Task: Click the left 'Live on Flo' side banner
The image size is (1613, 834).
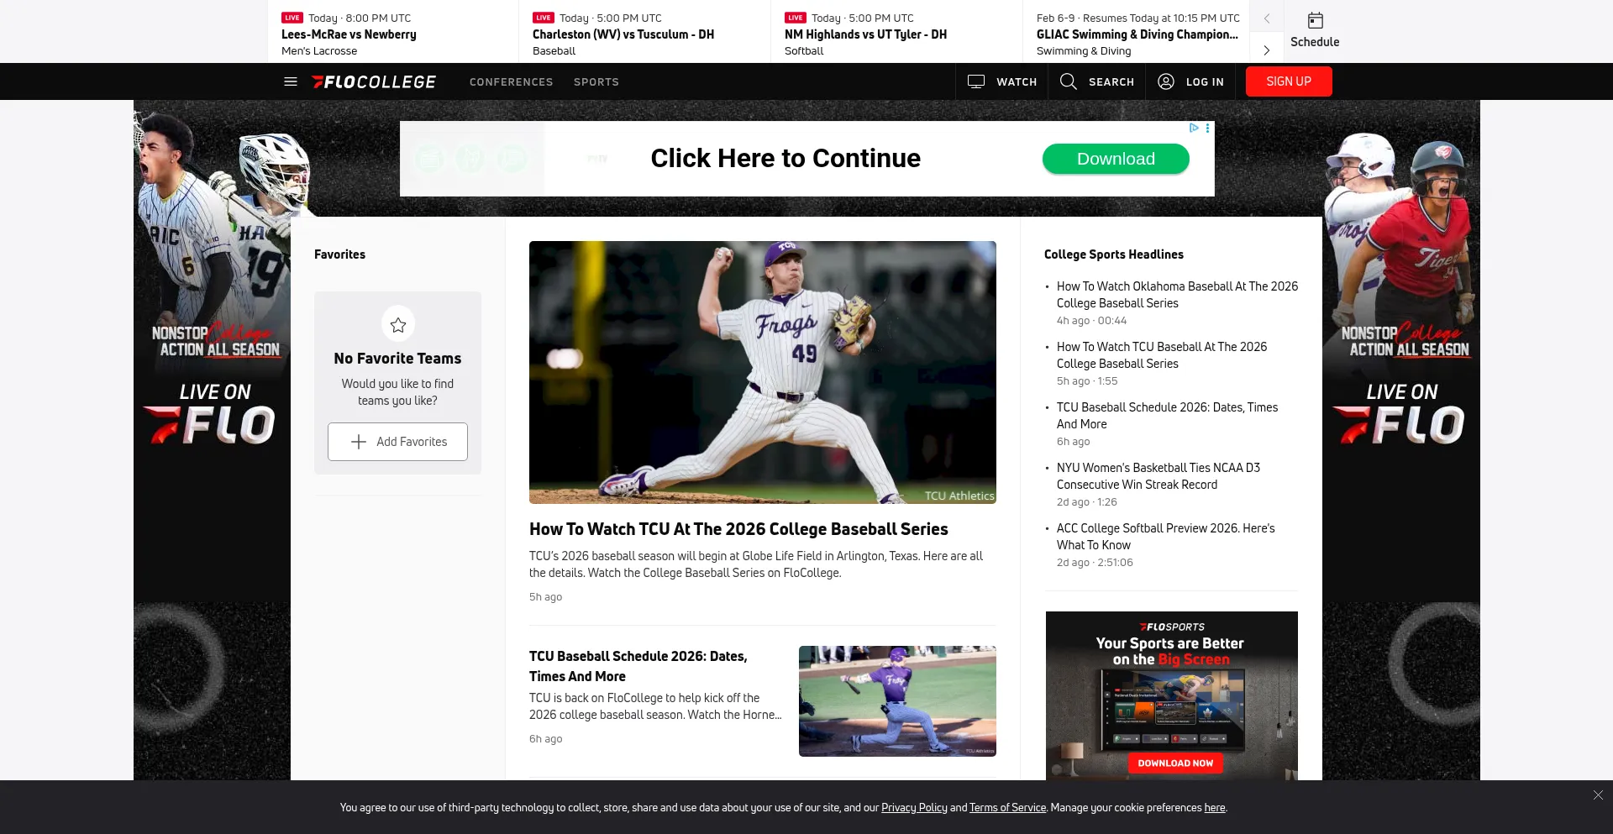Action: coord(213,440)
